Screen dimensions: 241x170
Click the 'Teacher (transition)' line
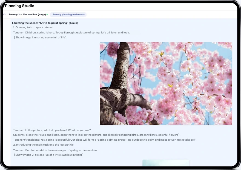click(105, 140)
